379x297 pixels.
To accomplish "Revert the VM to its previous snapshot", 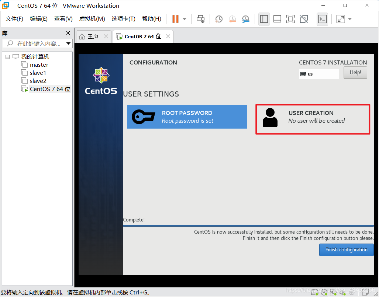I will 232,19.
